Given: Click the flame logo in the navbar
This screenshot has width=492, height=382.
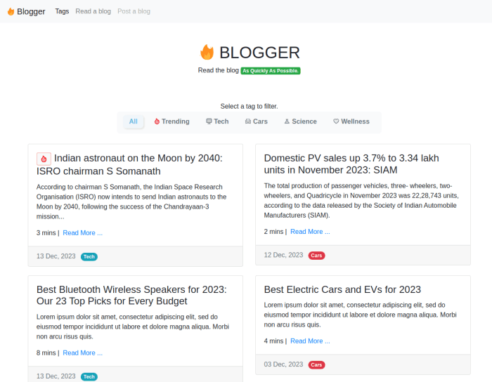Looking at the screenshot, I should click(11, 12).
